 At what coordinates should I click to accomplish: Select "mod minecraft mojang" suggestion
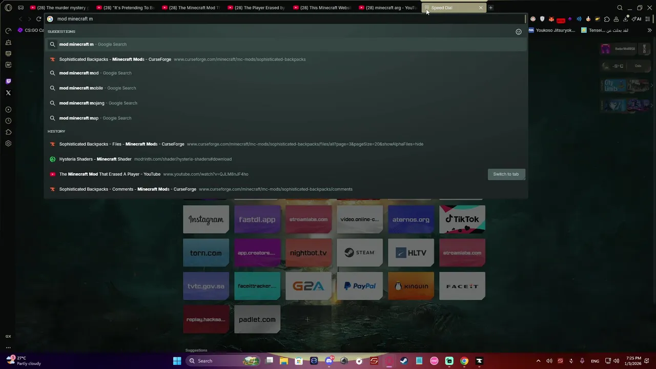[x=285, y=103]
